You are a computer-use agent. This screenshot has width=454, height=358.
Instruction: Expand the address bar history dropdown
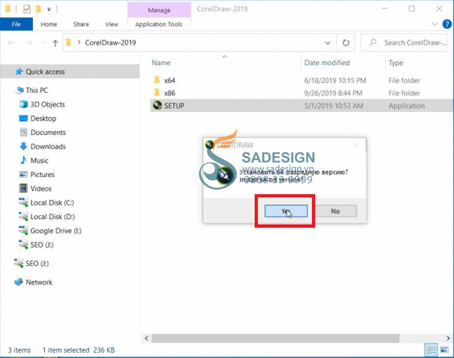pyautogui.click(x=327, y=43)
